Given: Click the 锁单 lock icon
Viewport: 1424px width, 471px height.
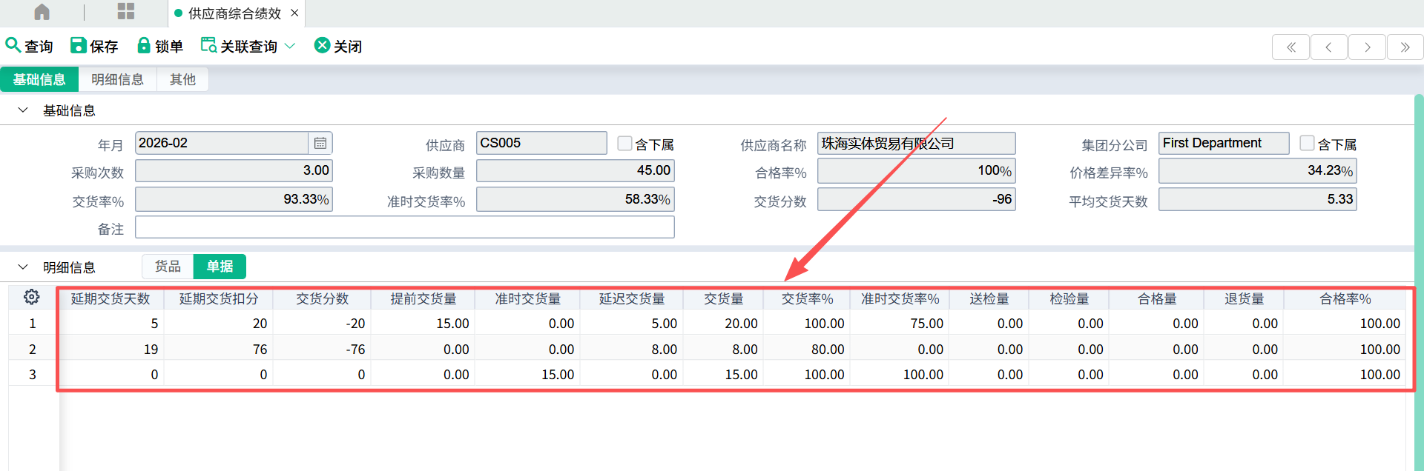Looking at the screenshot, I should pos(144,45).
